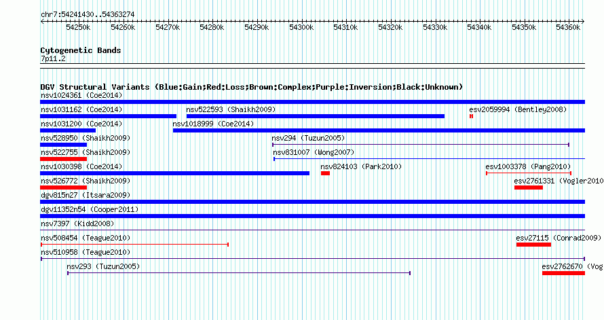Image resolution: width=604 pixels, height=320 pixels.
Task: Click the nsv528950 (Shaikh2009) label
Action: (86, 138)
